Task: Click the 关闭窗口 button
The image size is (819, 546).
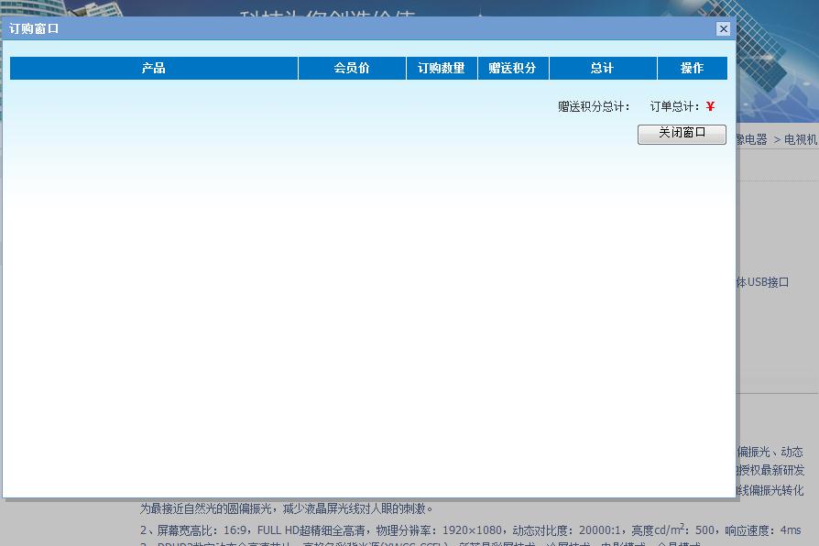Action: pyautogui.click(x=682, y=134)
